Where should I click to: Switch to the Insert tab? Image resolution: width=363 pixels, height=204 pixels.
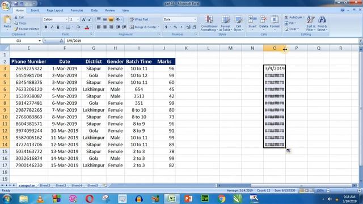pos(35,10)
